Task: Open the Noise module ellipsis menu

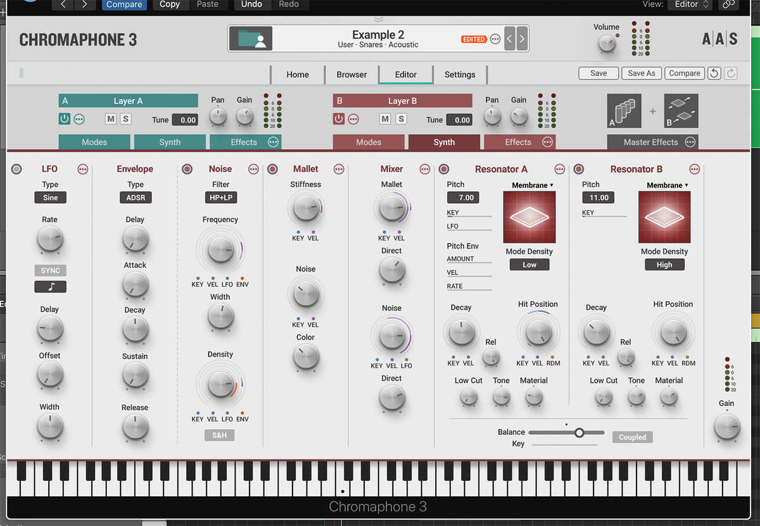Action: 253,169
